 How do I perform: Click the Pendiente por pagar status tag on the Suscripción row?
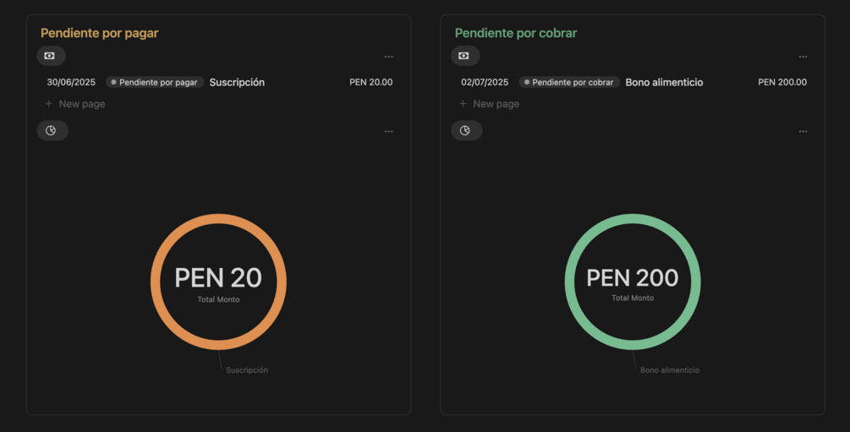point(155,82)
